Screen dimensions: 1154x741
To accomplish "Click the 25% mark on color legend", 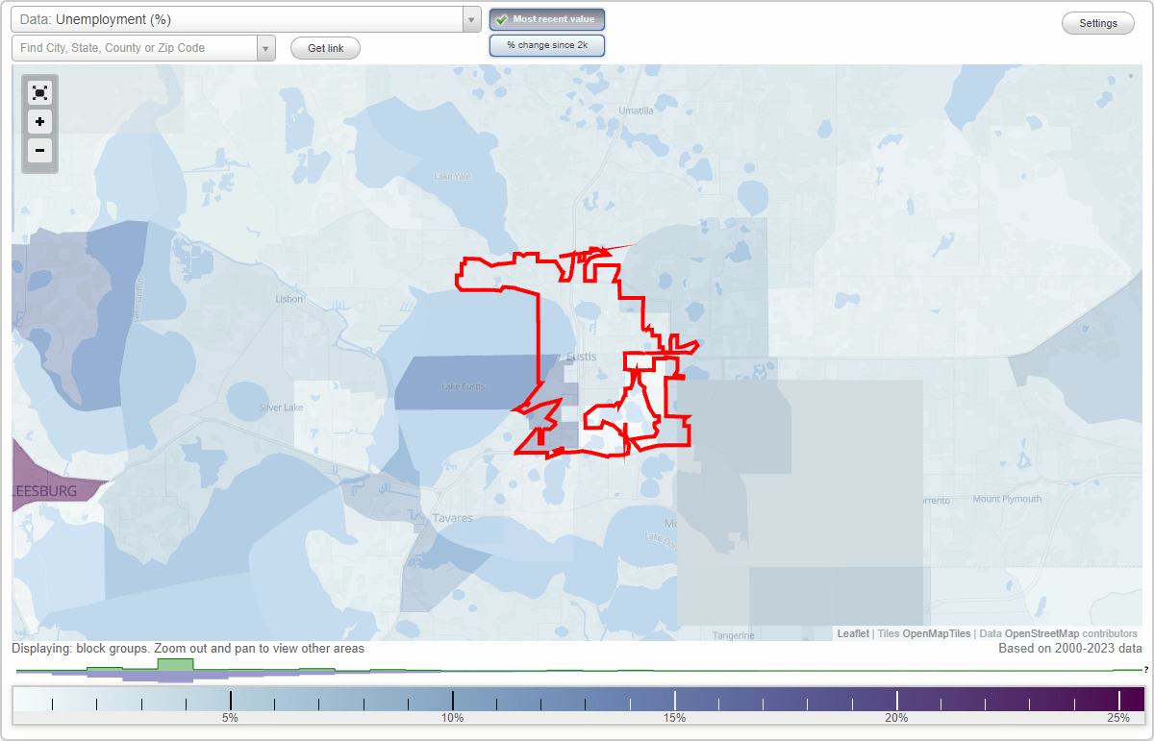I will coord(1119,718).
